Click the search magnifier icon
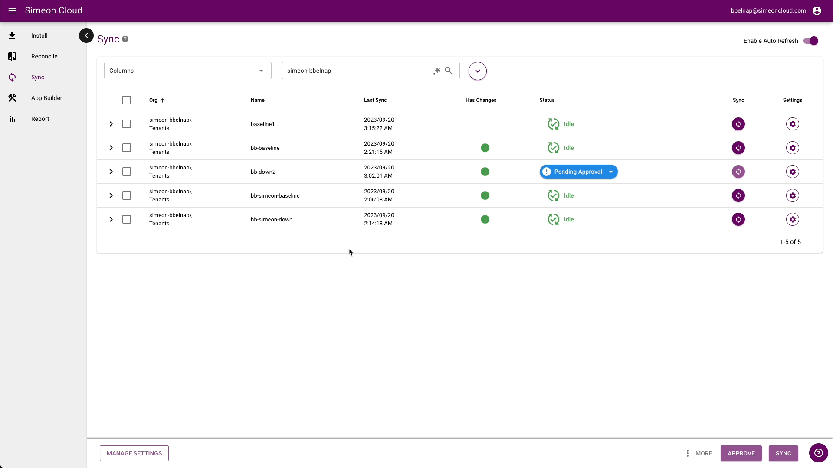Image resolution: width=833 pixels, height=468 pixels. (x=448, y=70)
